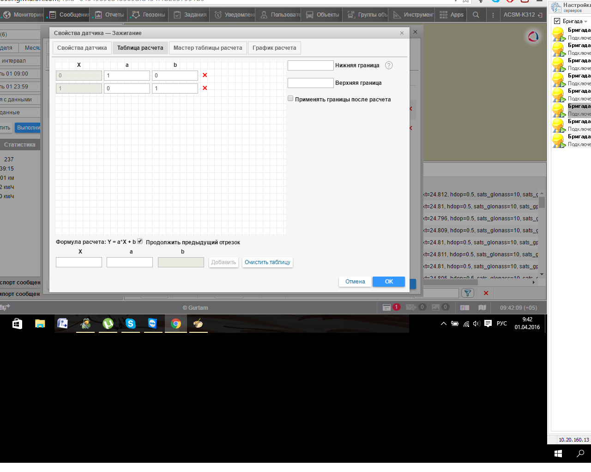
Task: Click the map icon in the bottom bar
Action: pyautogui.click(x=482, y=307)
